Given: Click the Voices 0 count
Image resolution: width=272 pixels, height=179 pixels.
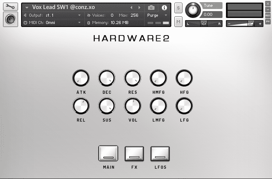Looking at the screenshot, I should (x=112, y=15).
